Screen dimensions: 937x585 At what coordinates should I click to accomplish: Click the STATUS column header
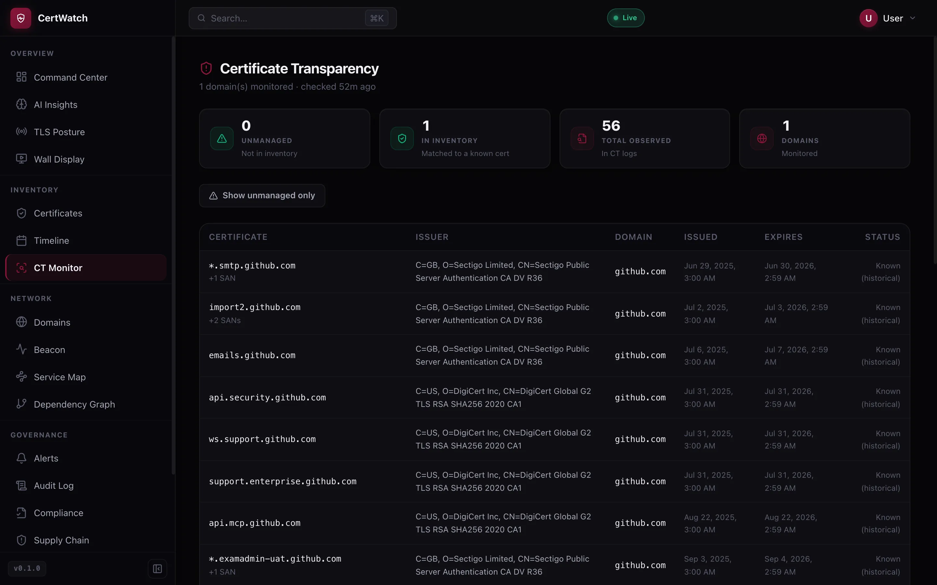tap(882, 237)
